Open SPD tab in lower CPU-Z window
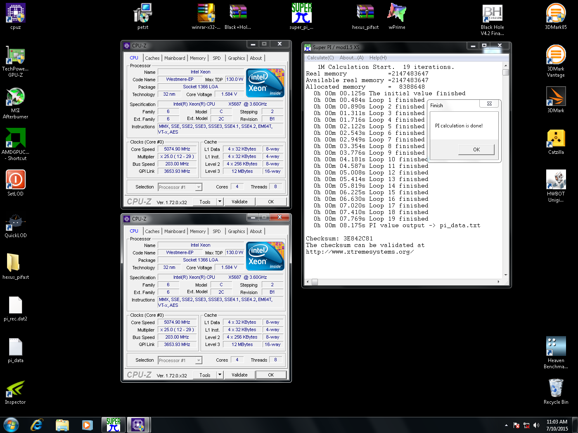The height and width of the screenshot is (433, 578). coord(217,231)
